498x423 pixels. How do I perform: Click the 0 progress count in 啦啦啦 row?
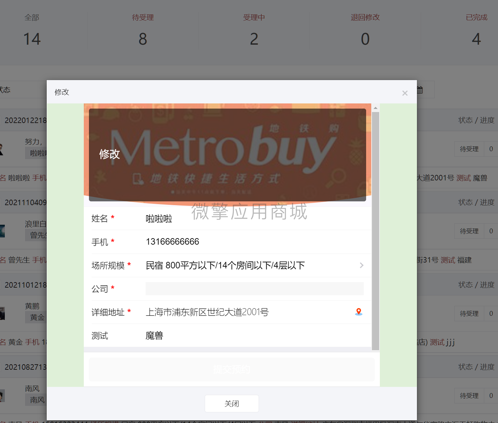(491, 149)
